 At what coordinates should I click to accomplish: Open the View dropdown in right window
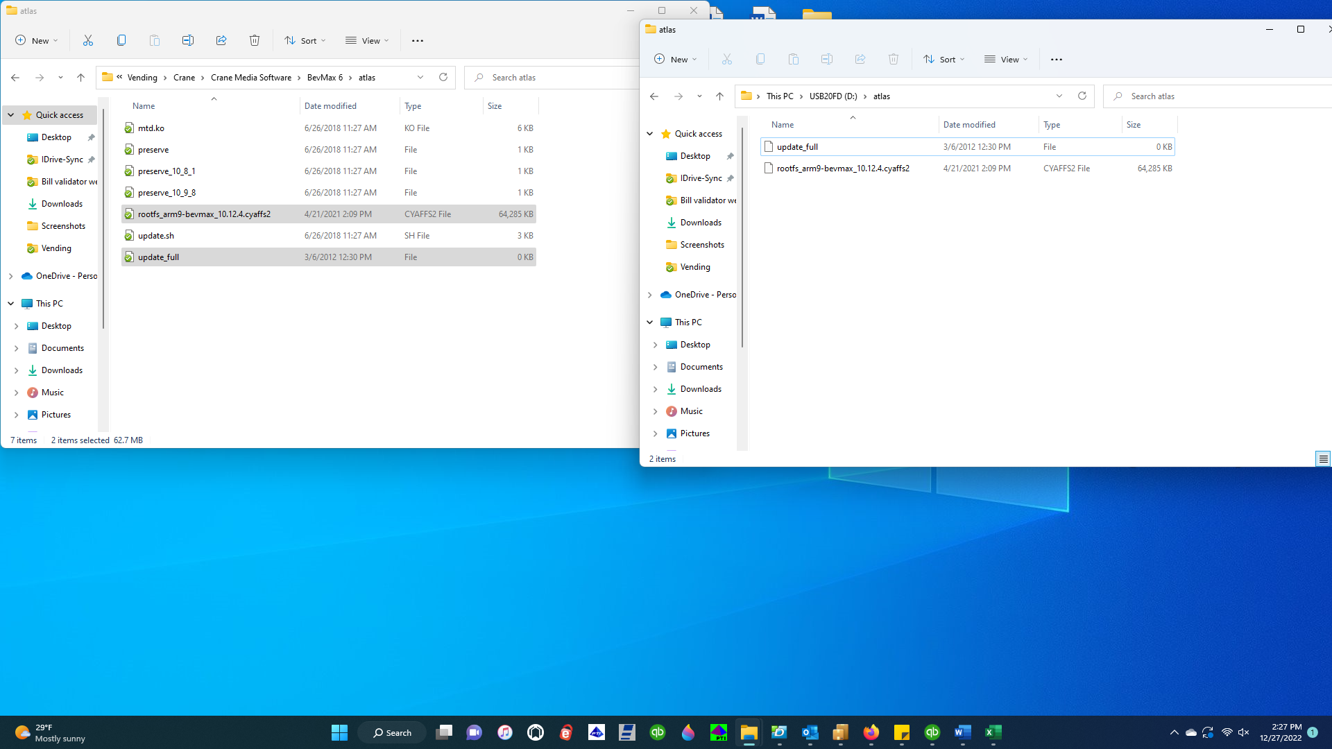[1006, 60]
